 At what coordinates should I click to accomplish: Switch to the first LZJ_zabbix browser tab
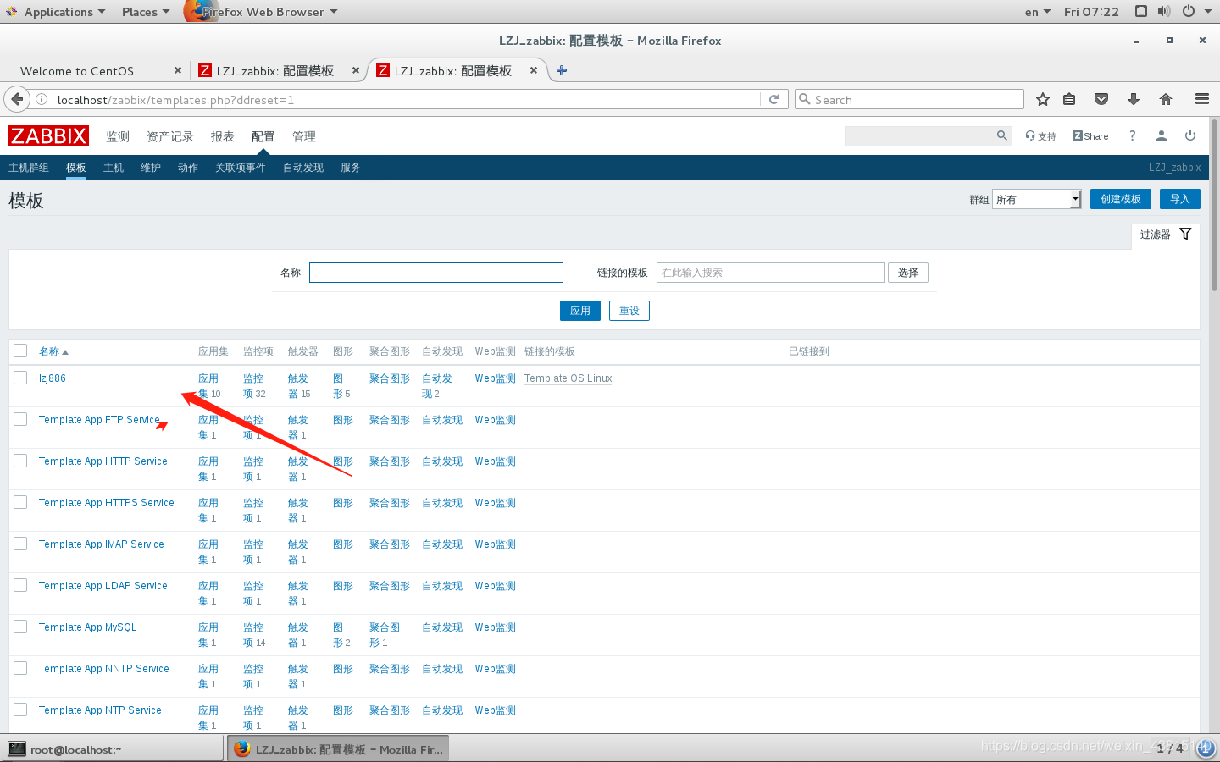tap(275, 71)
